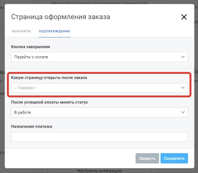Click the chevron arrow in Кнопка завершения field
Image resolution: width=198 pixels, height=173 pixels.
(183, 57)
